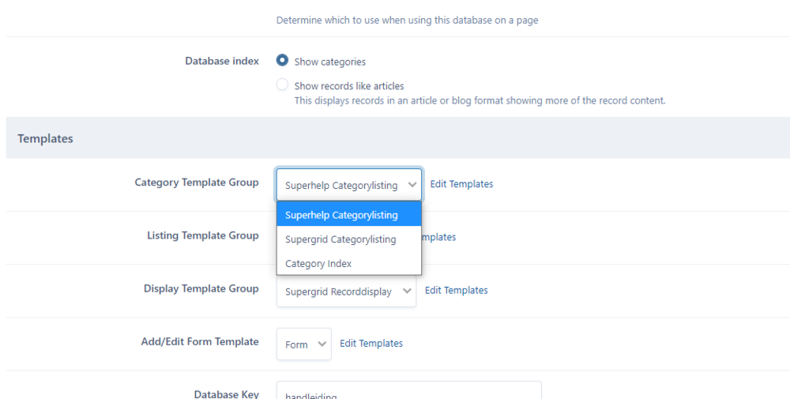Click the Listing Template Group label
790x399 pixels.
(202, 235)
